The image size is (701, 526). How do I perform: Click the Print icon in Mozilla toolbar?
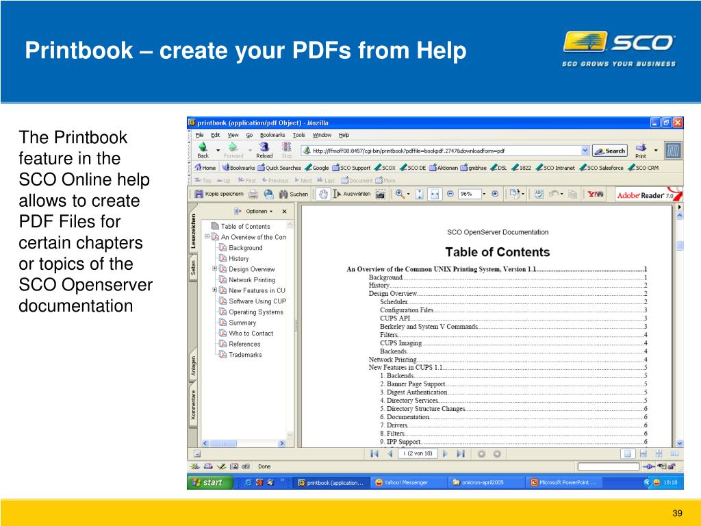pyautogui.click(x=641, y=150)
